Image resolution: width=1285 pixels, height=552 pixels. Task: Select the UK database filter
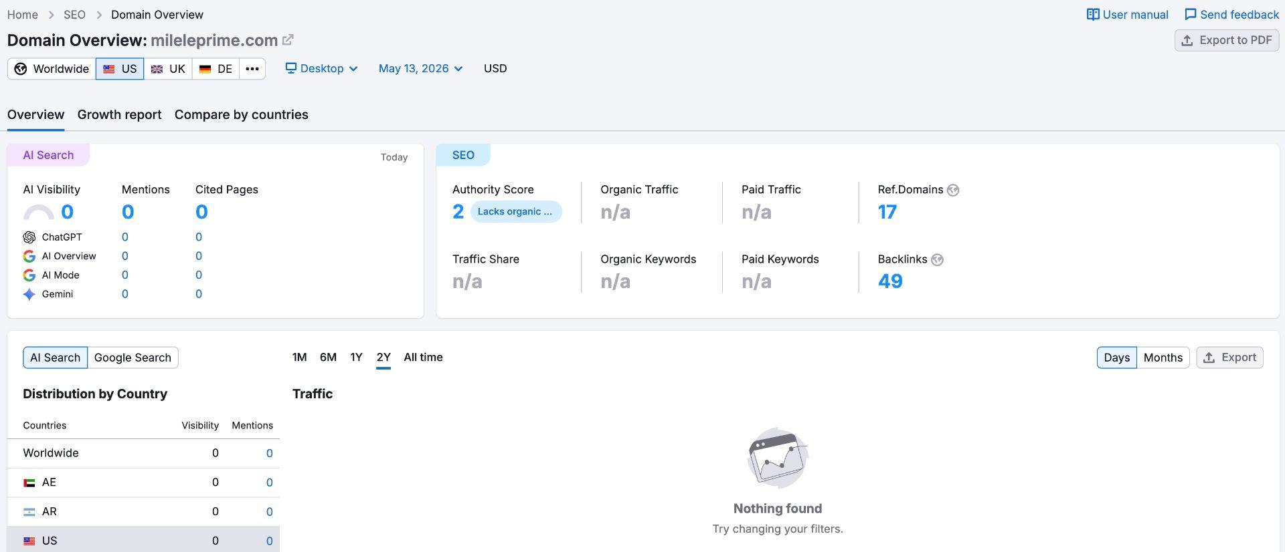click(x=168, y=69)
